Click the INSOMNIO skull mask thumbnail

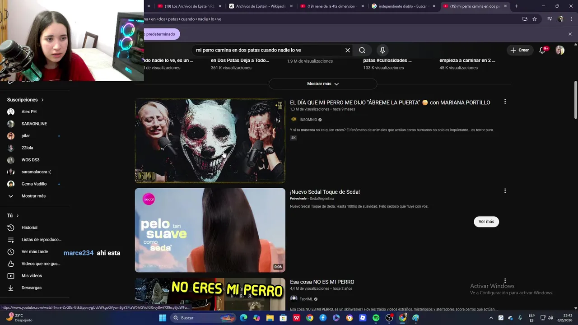210,141
